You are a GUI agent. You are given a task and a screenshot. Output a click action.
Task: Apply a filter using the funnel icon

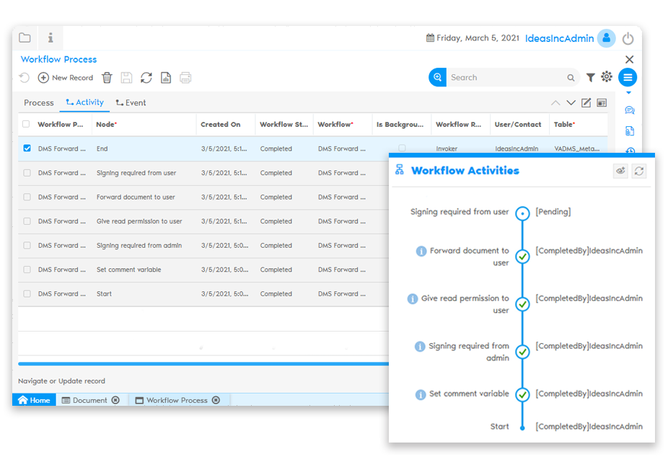(x=589, y=77)
